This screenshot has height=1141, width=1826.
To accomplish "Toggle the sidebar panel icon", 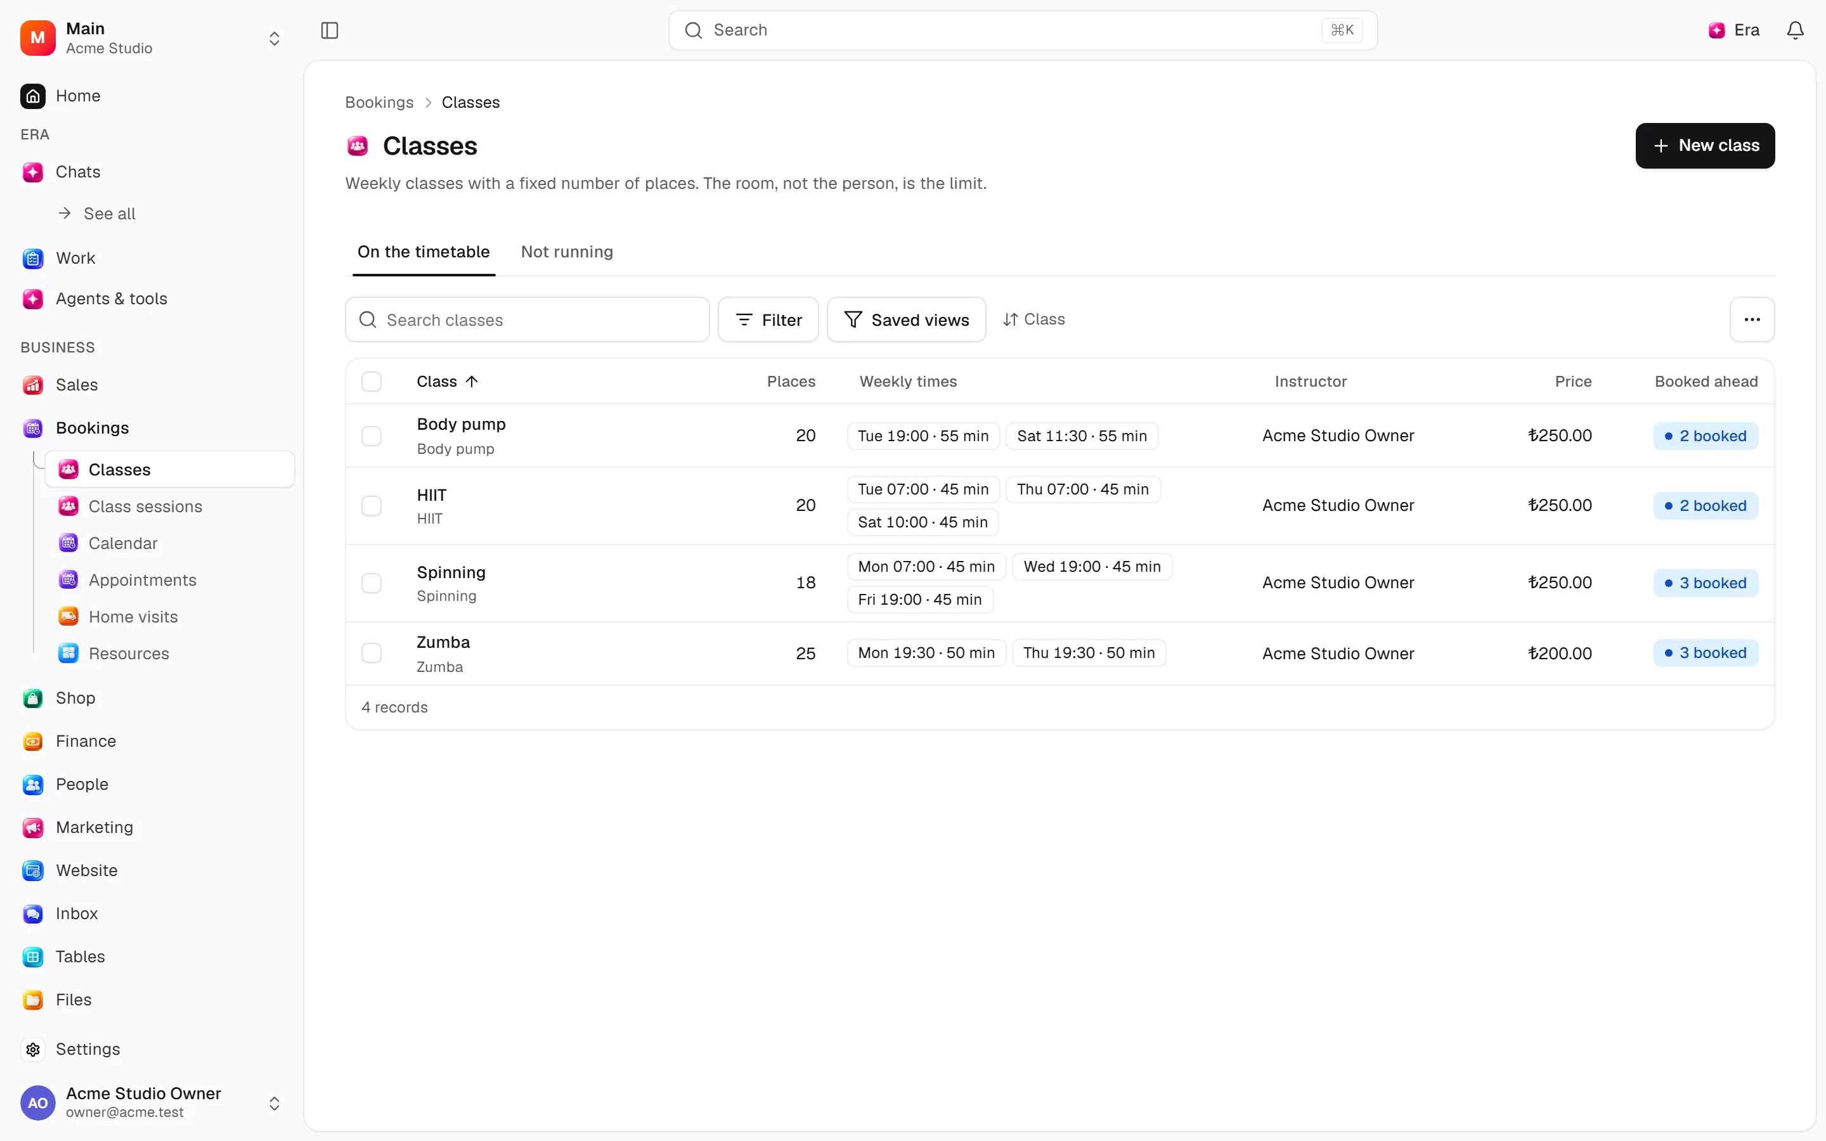I will click(x=330, y=30).
